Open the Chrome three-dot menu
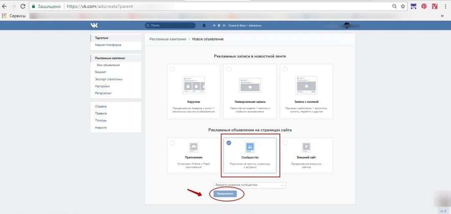The image size is (451, 214). pos(445,6)
